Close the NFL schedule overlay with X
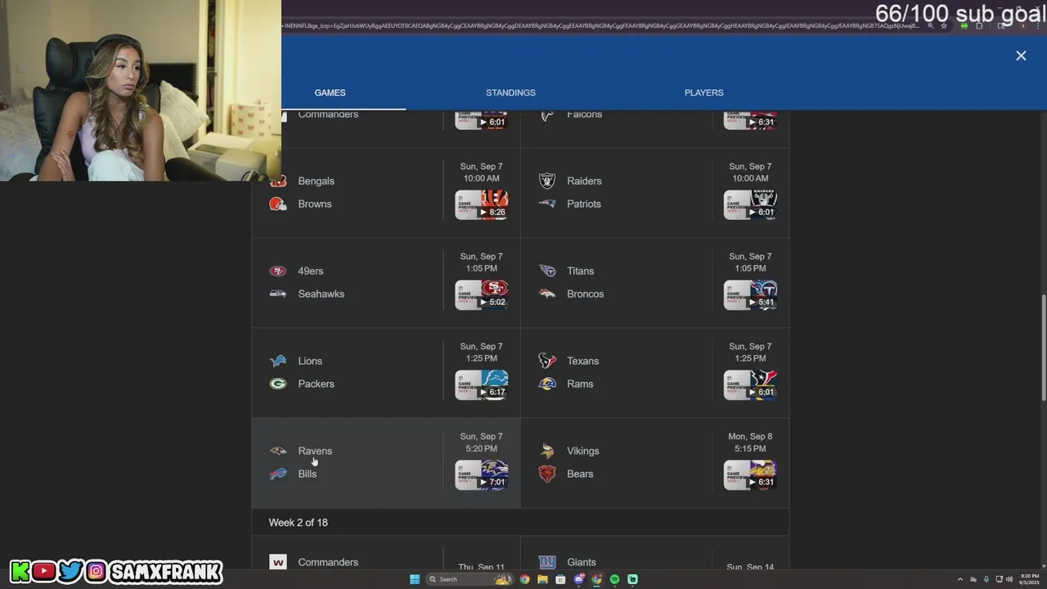The height and width of the screenshot is (589, 1047). pyautogui.click(x=1021, y=56)
